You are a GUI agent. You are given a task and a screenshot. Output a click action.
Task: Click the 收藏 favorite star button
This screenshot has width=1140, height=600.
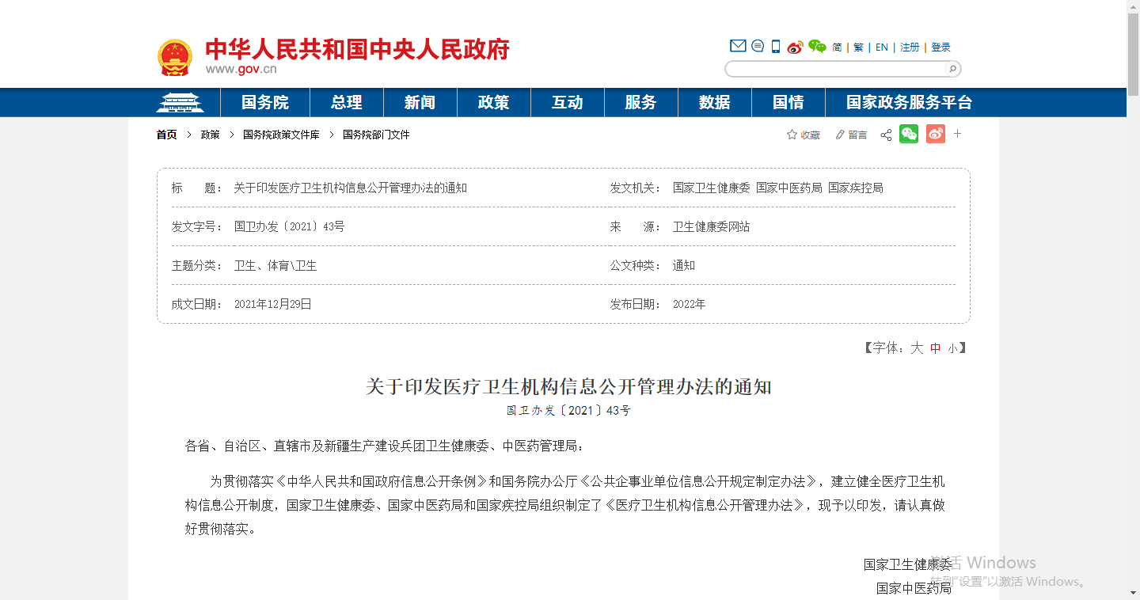804,135
